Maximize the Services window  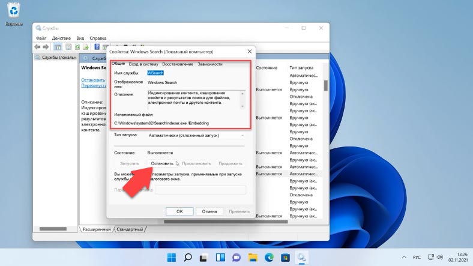[304, 28]
